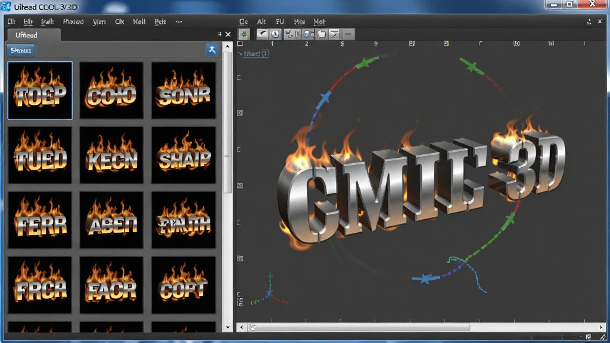Click the XYZ axis gizmo in viewport
Image resolution: width=610 pixels, height=343 pixels.
click(270, 291)
